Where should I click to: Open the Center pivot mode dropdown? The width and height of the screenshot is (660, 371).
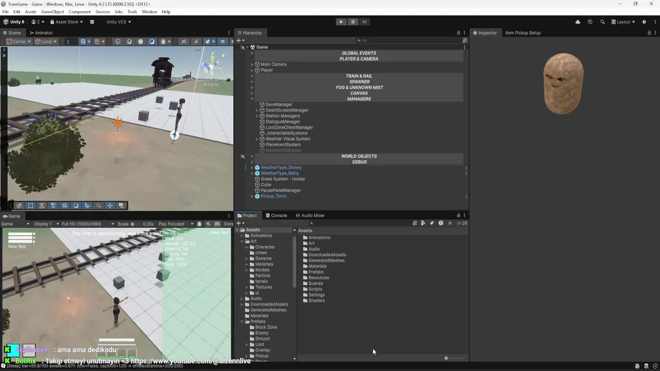tap(19, 41)
